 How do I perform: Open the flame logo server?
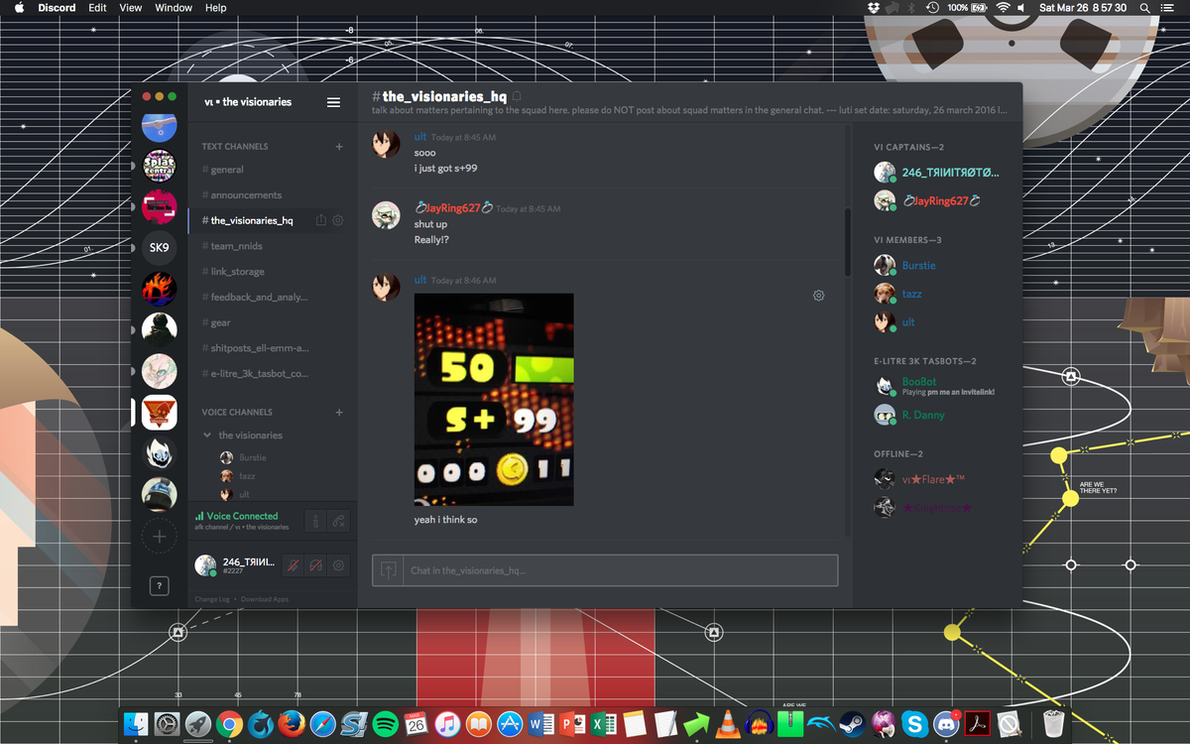tap(160, 288)
